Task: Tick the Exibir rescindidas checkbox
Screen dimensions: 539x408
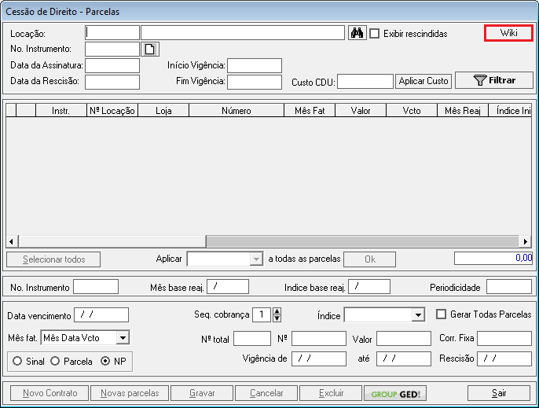Action: [x=374, y=34]
